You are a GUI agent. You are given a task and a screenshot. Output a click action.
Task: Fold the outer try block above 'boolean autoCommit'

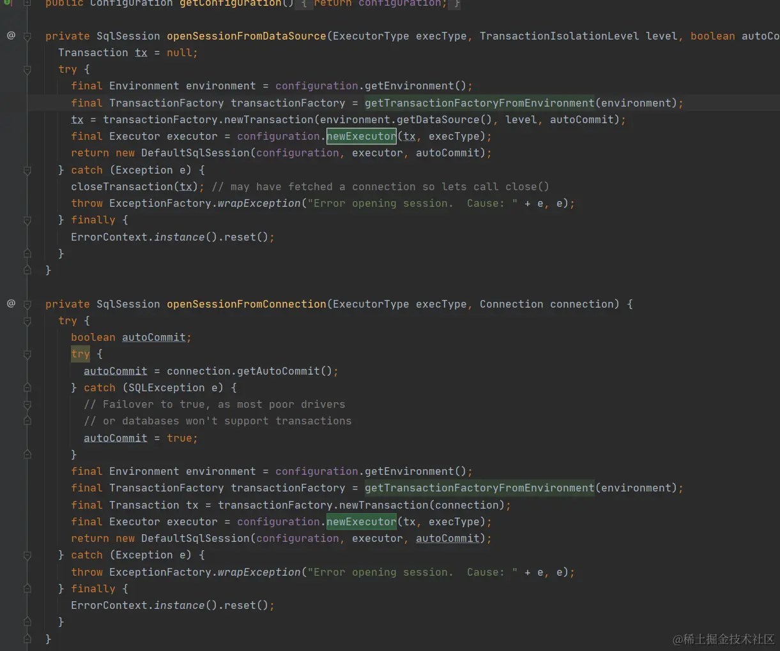[27, 321]
